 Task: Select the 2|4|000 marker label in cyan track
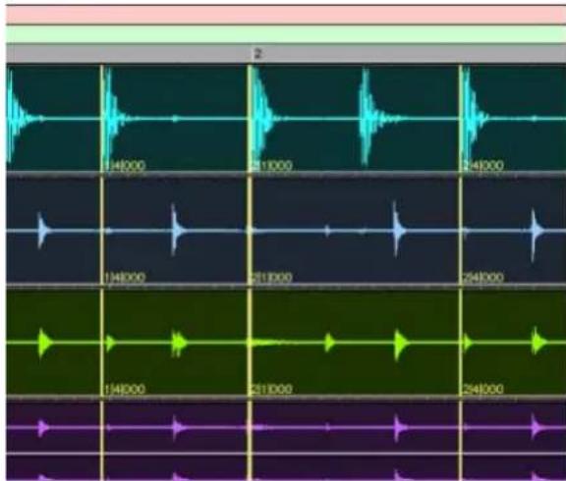pyautogui.click(x=483, y=166)
